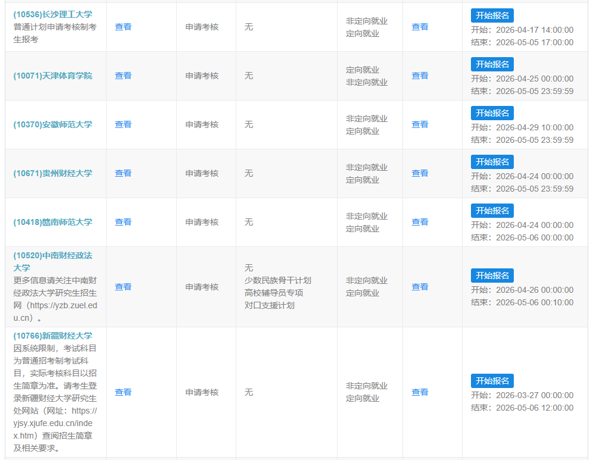Open the 赣南师范大学 school link
The height and width of the screenshot is (460, 593).
click(52, 222)
